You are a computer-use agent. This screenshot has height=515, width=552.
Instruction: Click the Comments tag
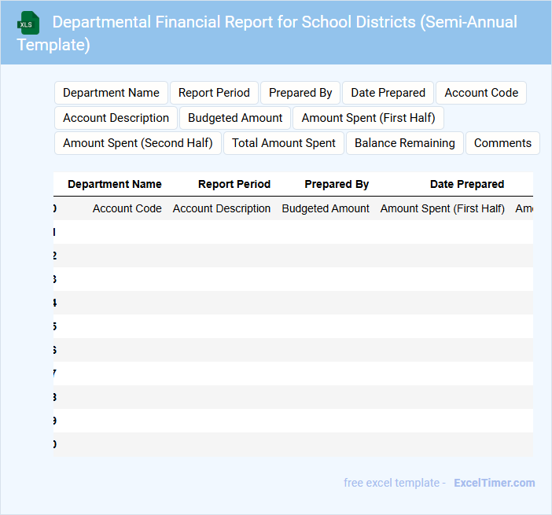coord(502,143)
